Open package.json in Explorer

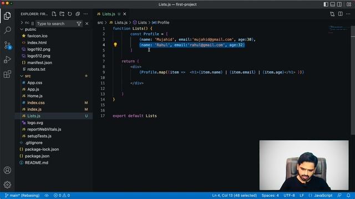[37, 156]
